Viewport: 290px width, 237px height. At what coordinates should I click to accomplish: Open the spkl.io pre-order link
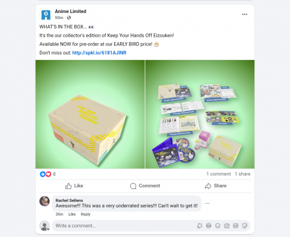[99, 53]
